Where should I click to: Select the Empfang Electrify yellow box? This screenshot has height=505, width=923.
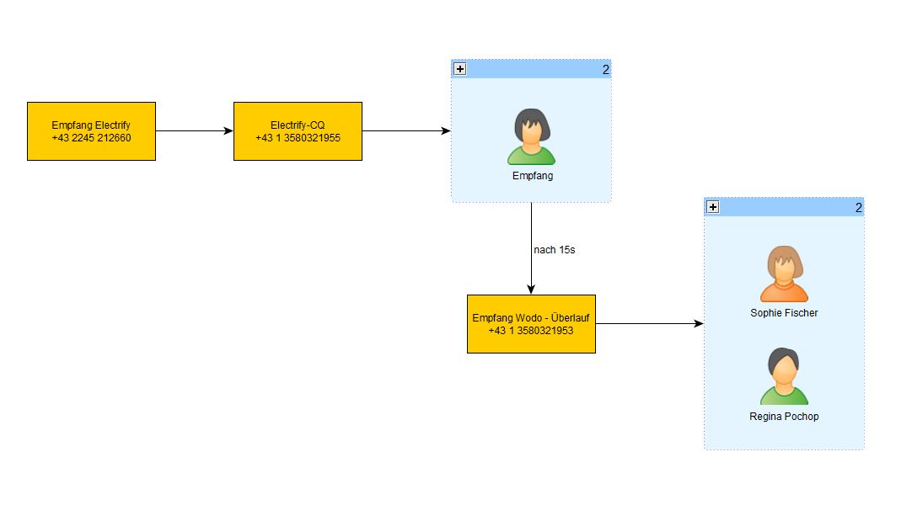point(91,131)
